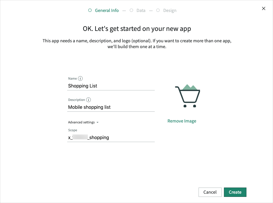This screenshot has height=203, width=273.
Task: Click the Data step circle
Action: (131, 10)
